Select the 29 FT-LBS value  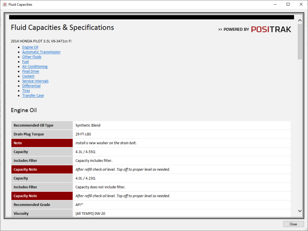83,134
